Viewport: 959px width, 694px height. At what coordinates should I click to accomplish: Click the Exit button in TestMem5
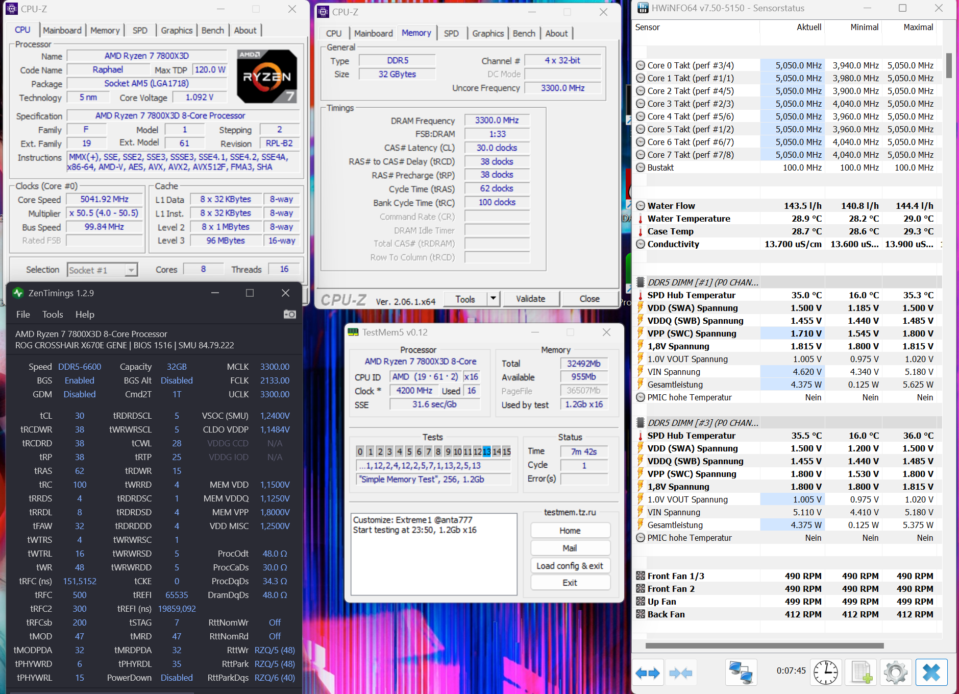click(x=570, y=583)
